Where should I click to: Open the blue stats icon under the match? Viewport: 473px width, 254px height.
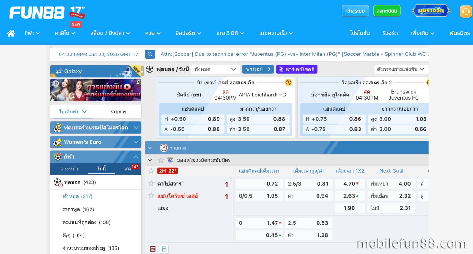pyautogui.click(x=164, y=249)
